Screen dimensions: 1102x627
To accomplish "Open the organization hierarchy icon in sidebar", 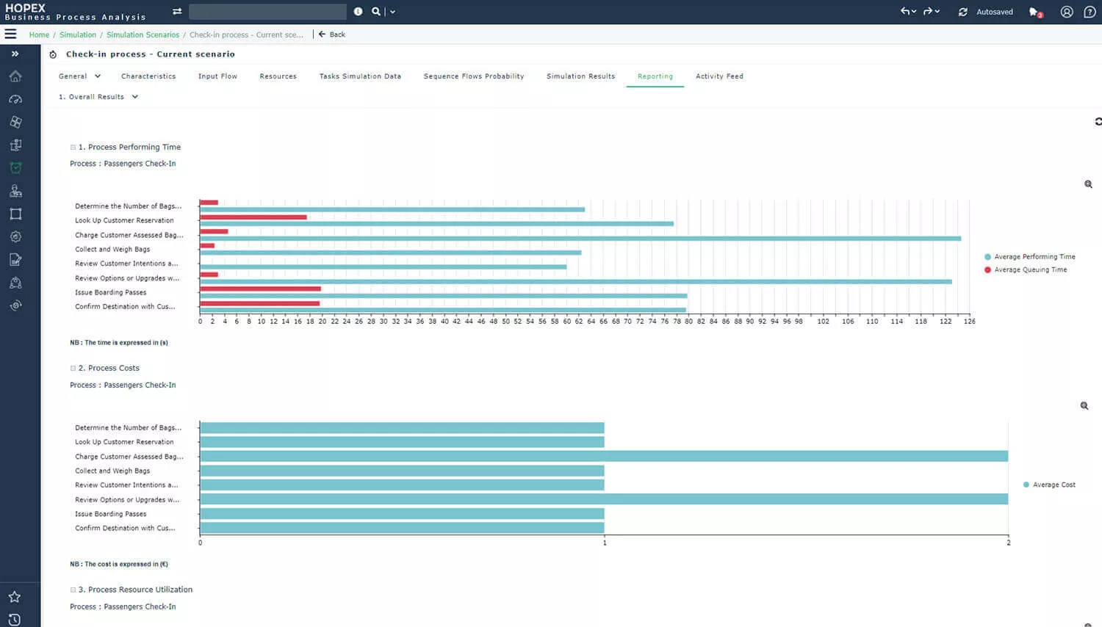I will (15, 283).
